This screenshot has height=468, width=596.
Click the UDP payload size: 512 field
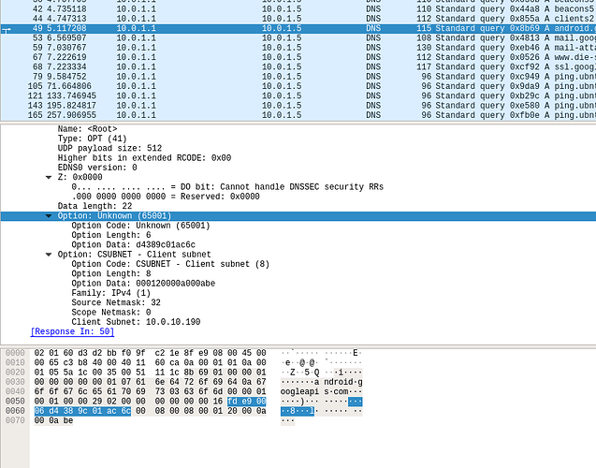109,148
